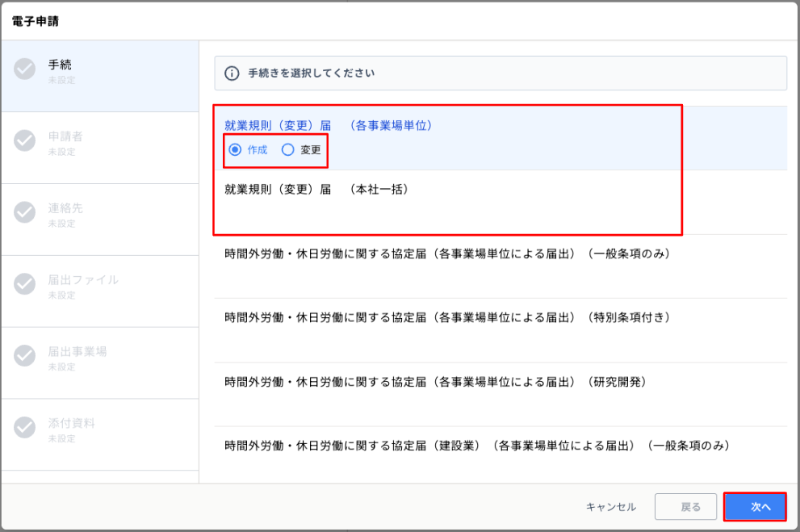Open the 添付資料 step in sidebar
This screenshot has height=532, width=800.
[100, 435]
